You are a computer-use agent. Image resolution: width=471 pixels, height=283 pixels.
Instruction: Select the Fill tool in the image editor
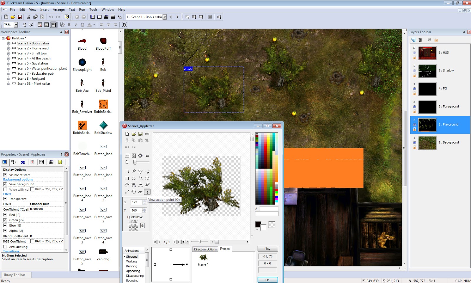pos(127,185)
